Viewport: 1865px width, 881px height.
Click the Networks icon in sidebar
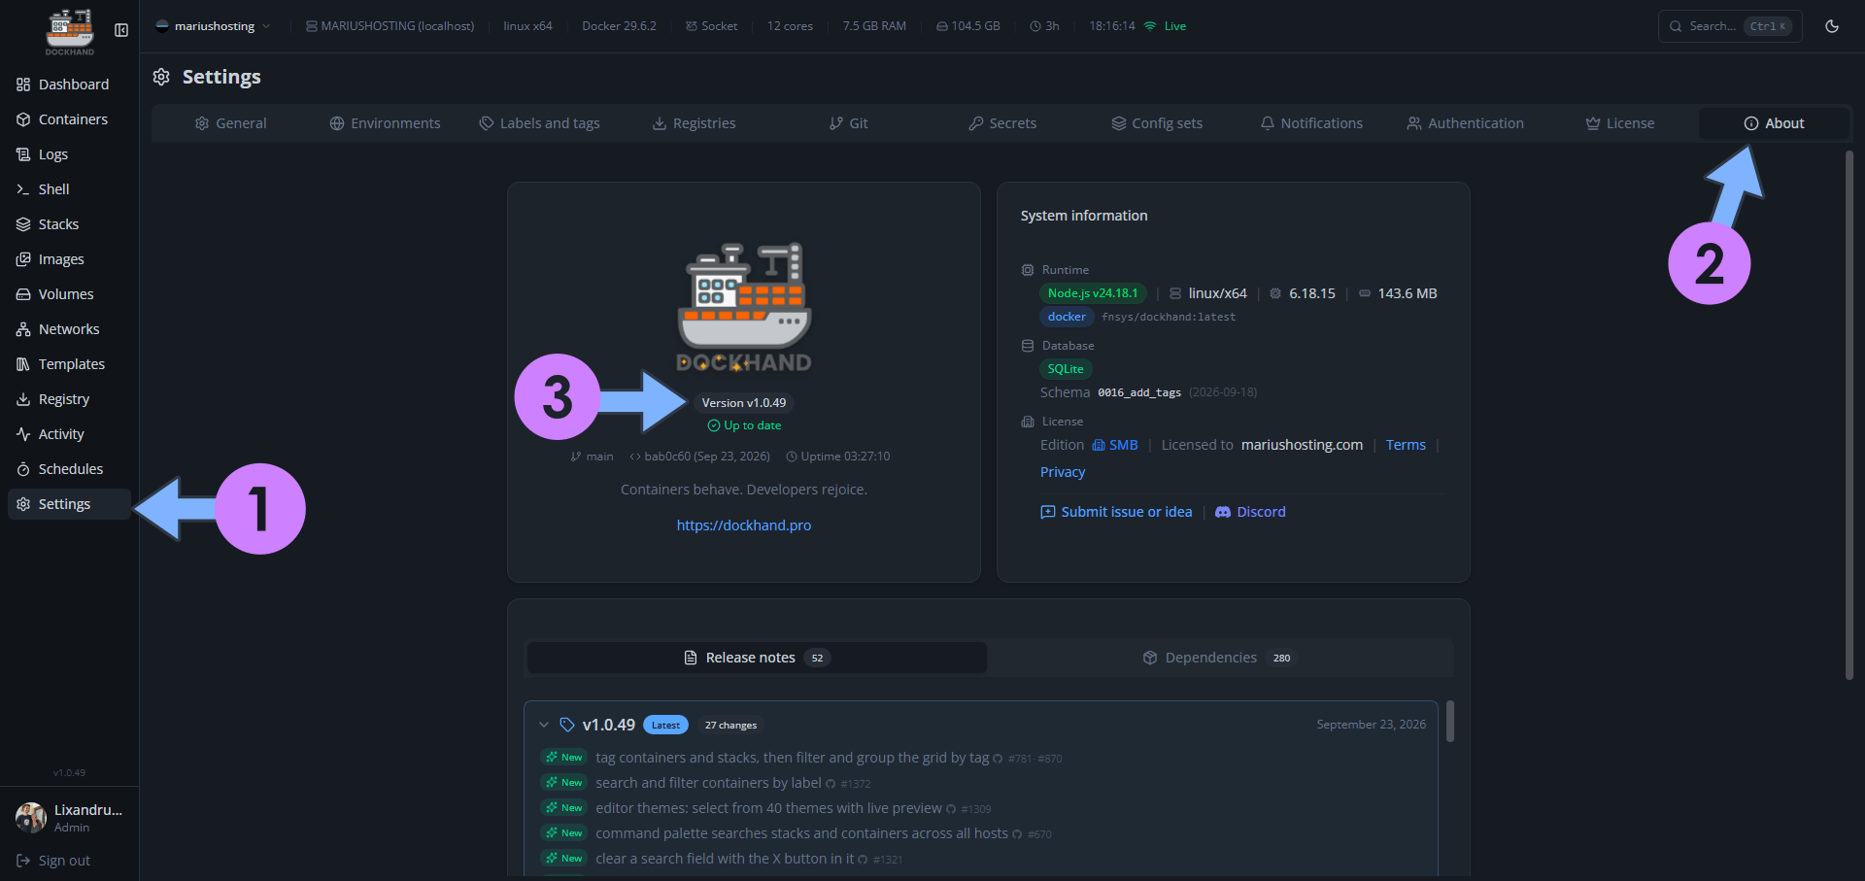point(23,329)
